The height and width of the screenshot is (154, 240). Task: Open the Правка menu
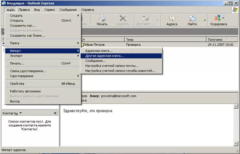[24, 10]
